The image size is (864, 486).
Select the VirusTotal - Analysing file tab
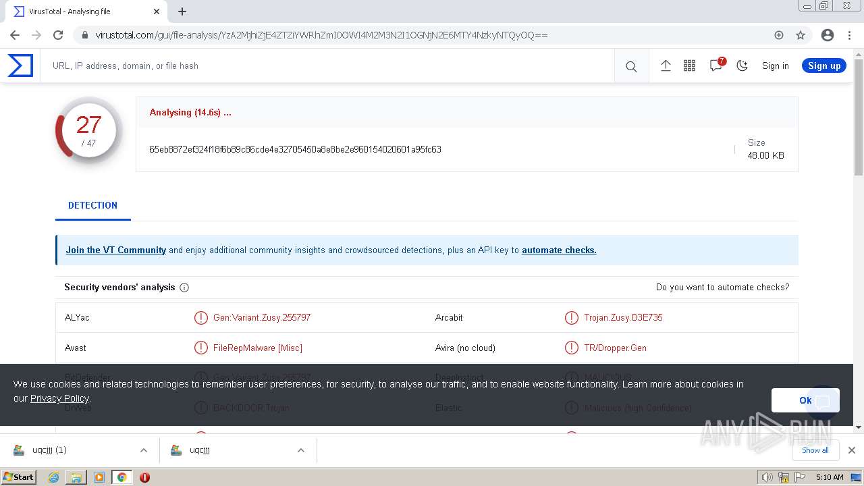coord(86,11)
